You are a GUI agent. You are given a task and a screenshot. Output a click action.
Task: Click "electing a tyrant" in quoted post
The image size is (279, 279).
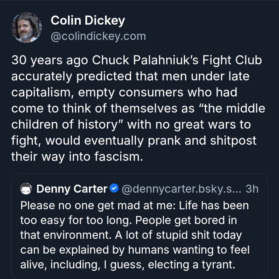click(x=191, y=265)
